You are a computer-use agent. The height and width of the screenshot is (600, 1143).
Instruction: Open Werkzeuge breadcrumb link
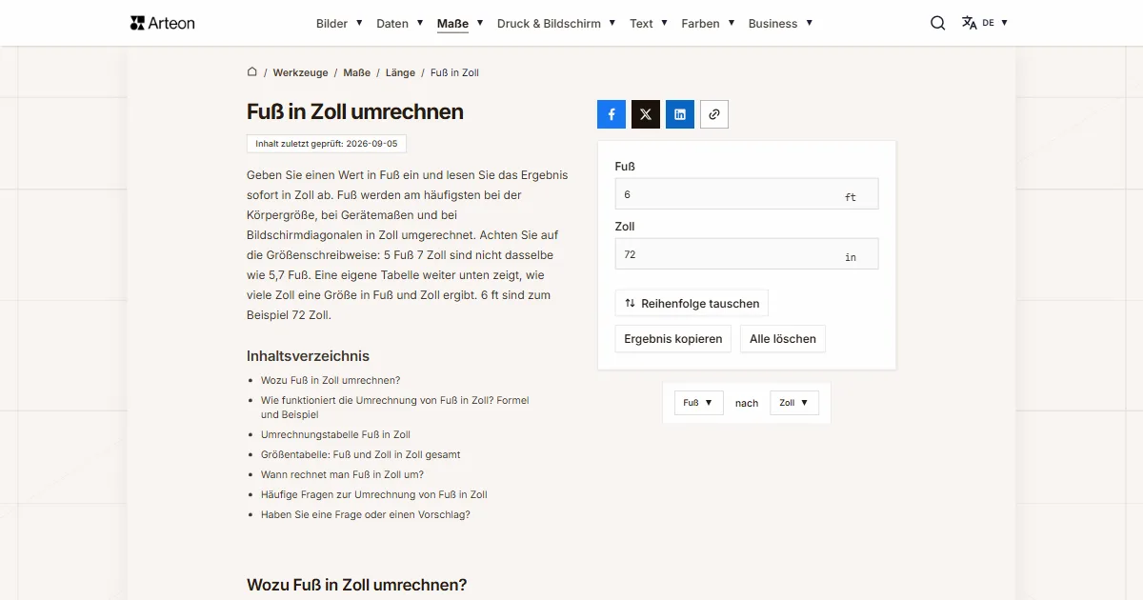pyautogui.click(x=300, y=72)
